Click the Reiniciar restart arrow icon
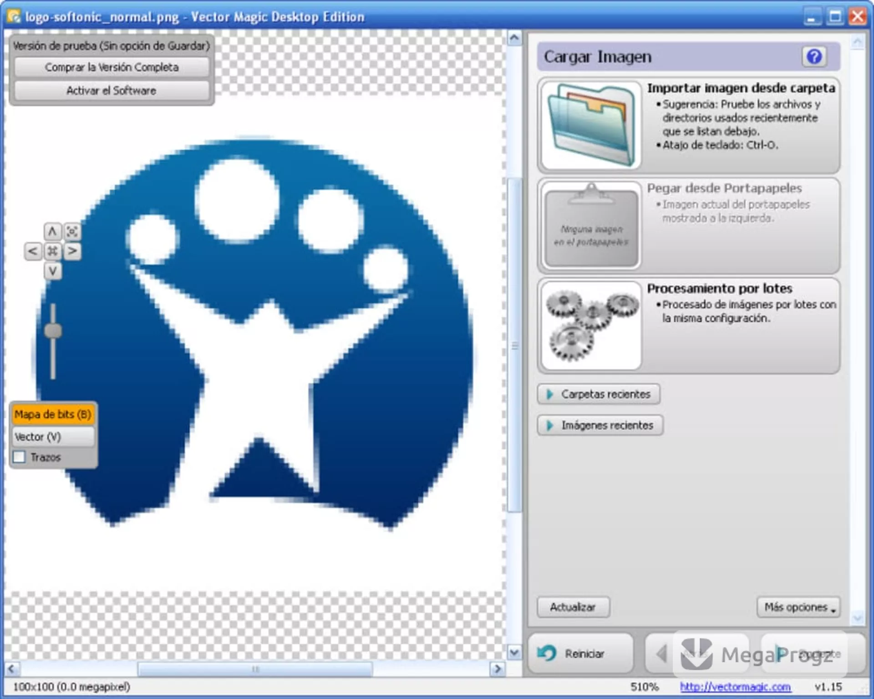Image resolution: width=874 pixels, height=699 pixels. pos(547,653)
